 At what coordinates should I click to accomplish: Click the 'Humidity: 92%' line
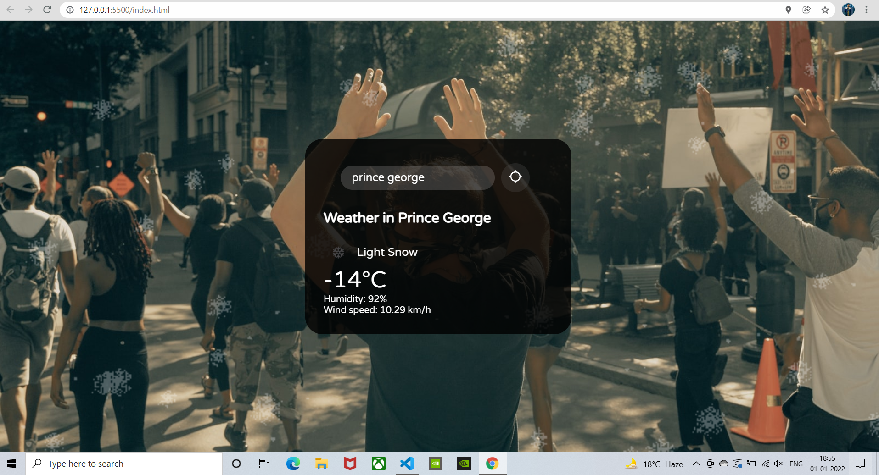[x=355, y=299]
